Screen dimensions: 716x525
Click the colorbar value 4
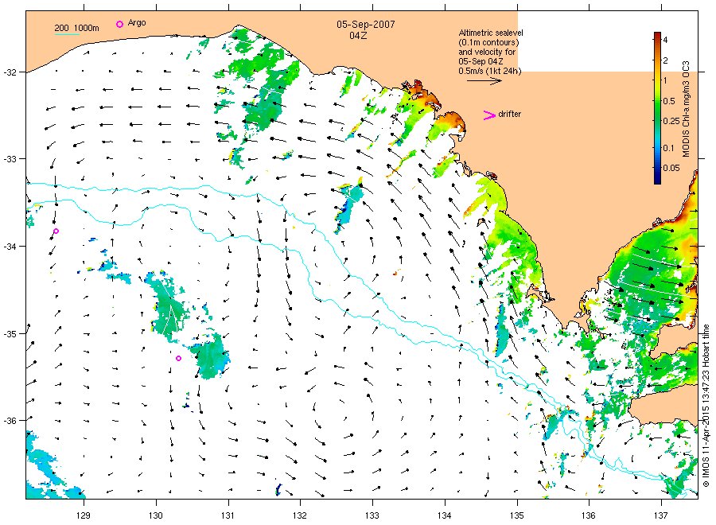(x=665, y=41)
